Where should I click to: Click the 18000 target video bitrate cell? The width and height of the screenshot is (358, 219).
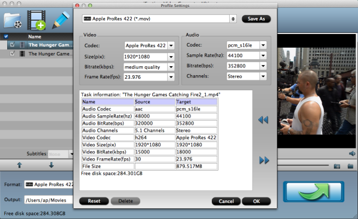click(x=196, y=152)
